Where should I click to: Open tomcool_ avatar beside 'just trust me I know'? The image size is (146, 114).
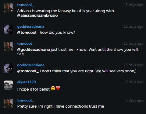click(x=8, y=47)
